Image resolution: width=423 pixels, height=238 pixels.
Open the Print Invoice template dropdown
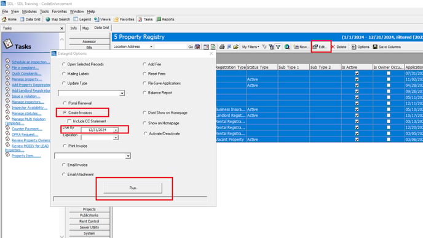tap(128, 156)
